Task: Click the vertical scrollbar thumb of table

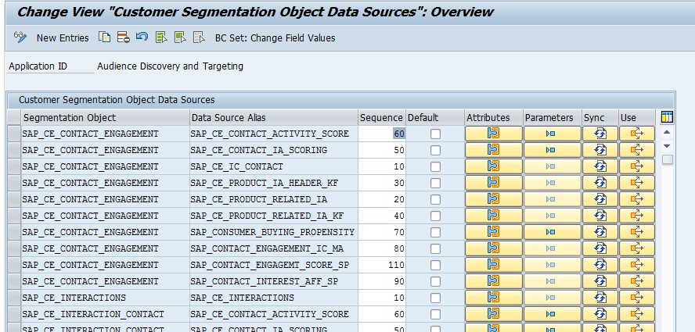Action: [667, 159]
